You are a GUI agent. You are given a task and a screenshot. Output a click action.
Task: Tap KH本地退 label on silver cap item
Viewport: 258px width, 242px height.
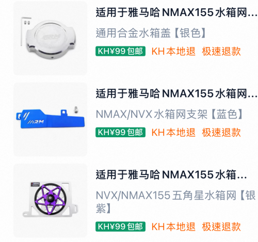pyautogui.click(x=173, y=51)
